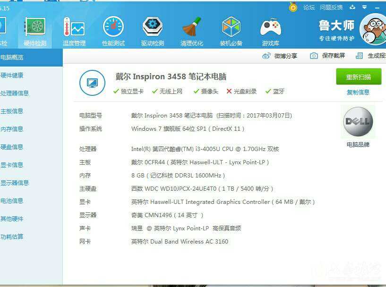Switch to 显卡信息 in the sidebar
Image resolution: width=386 pixels, height=287 pixels.
click(x=12, y=165)
